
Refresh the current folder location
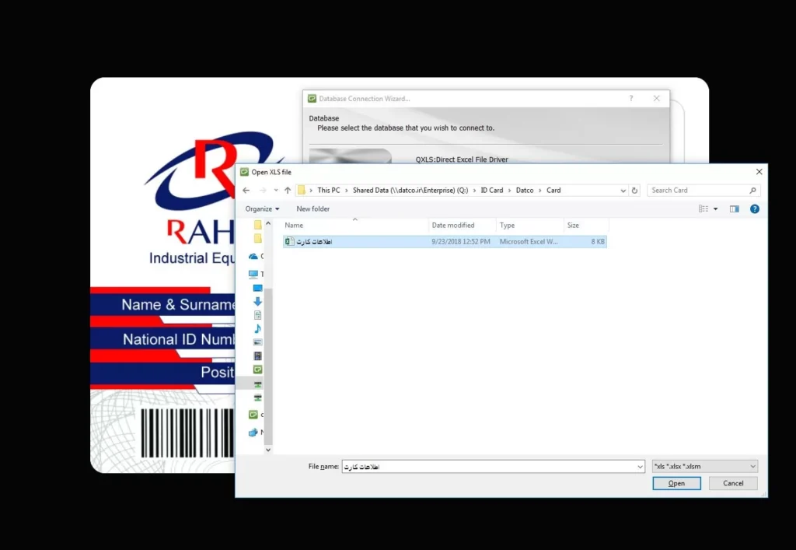click(x=635, y=191)
